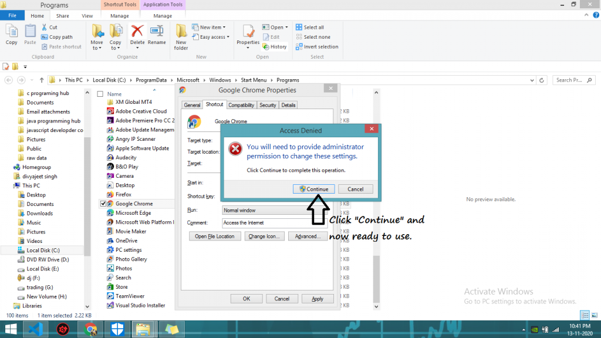Image resolution: width=601 pixels, height=338 pixels.
Task: Click the Refresh icon beside the address bar
Action: (x=542, y=80)
